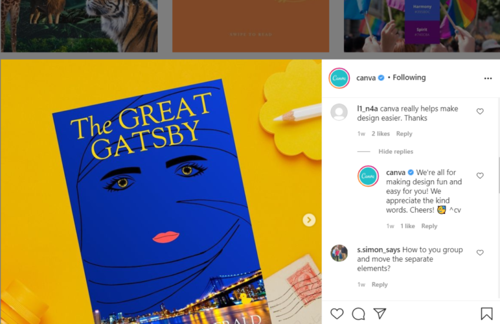Open the three-dot more options menu
Image resolution: width=500 pixels, height=324 pixels.
click(x=488, y=78)
